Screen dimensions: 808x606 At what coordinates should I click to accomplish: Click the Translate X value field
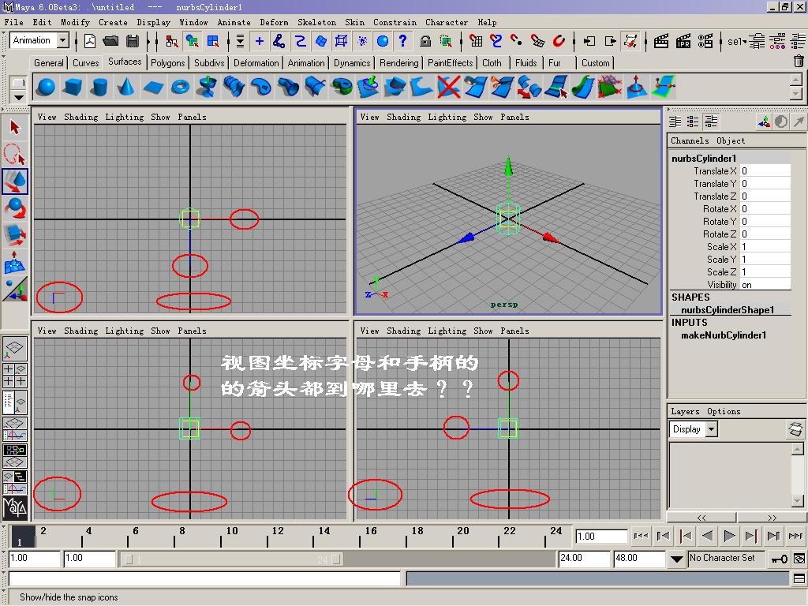[765, 170]
